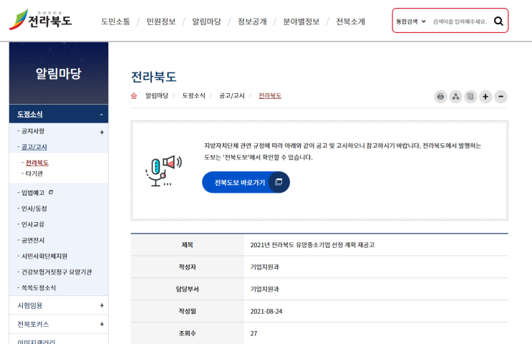Open 공연전시 sidebar item

click(32, 240)
